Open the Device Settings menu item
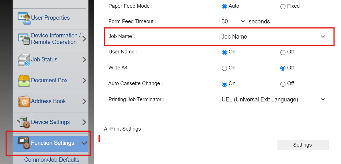Screen dimensions: 341x164 [x=50, y=122]
